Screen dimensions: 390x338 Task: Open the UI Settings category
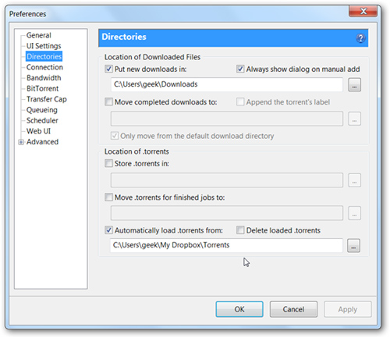44,46
